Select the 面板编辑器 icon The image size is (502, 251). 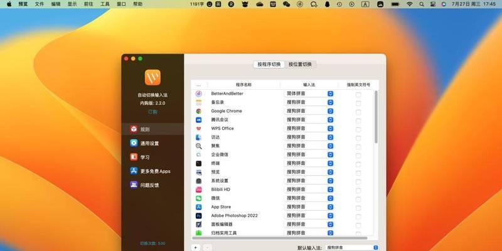(x=198, y=225)
